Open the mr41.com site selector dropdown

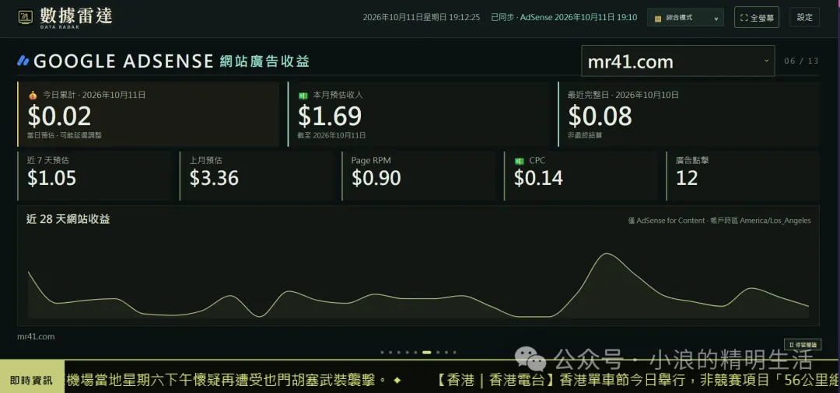click(x=677, y=61)
